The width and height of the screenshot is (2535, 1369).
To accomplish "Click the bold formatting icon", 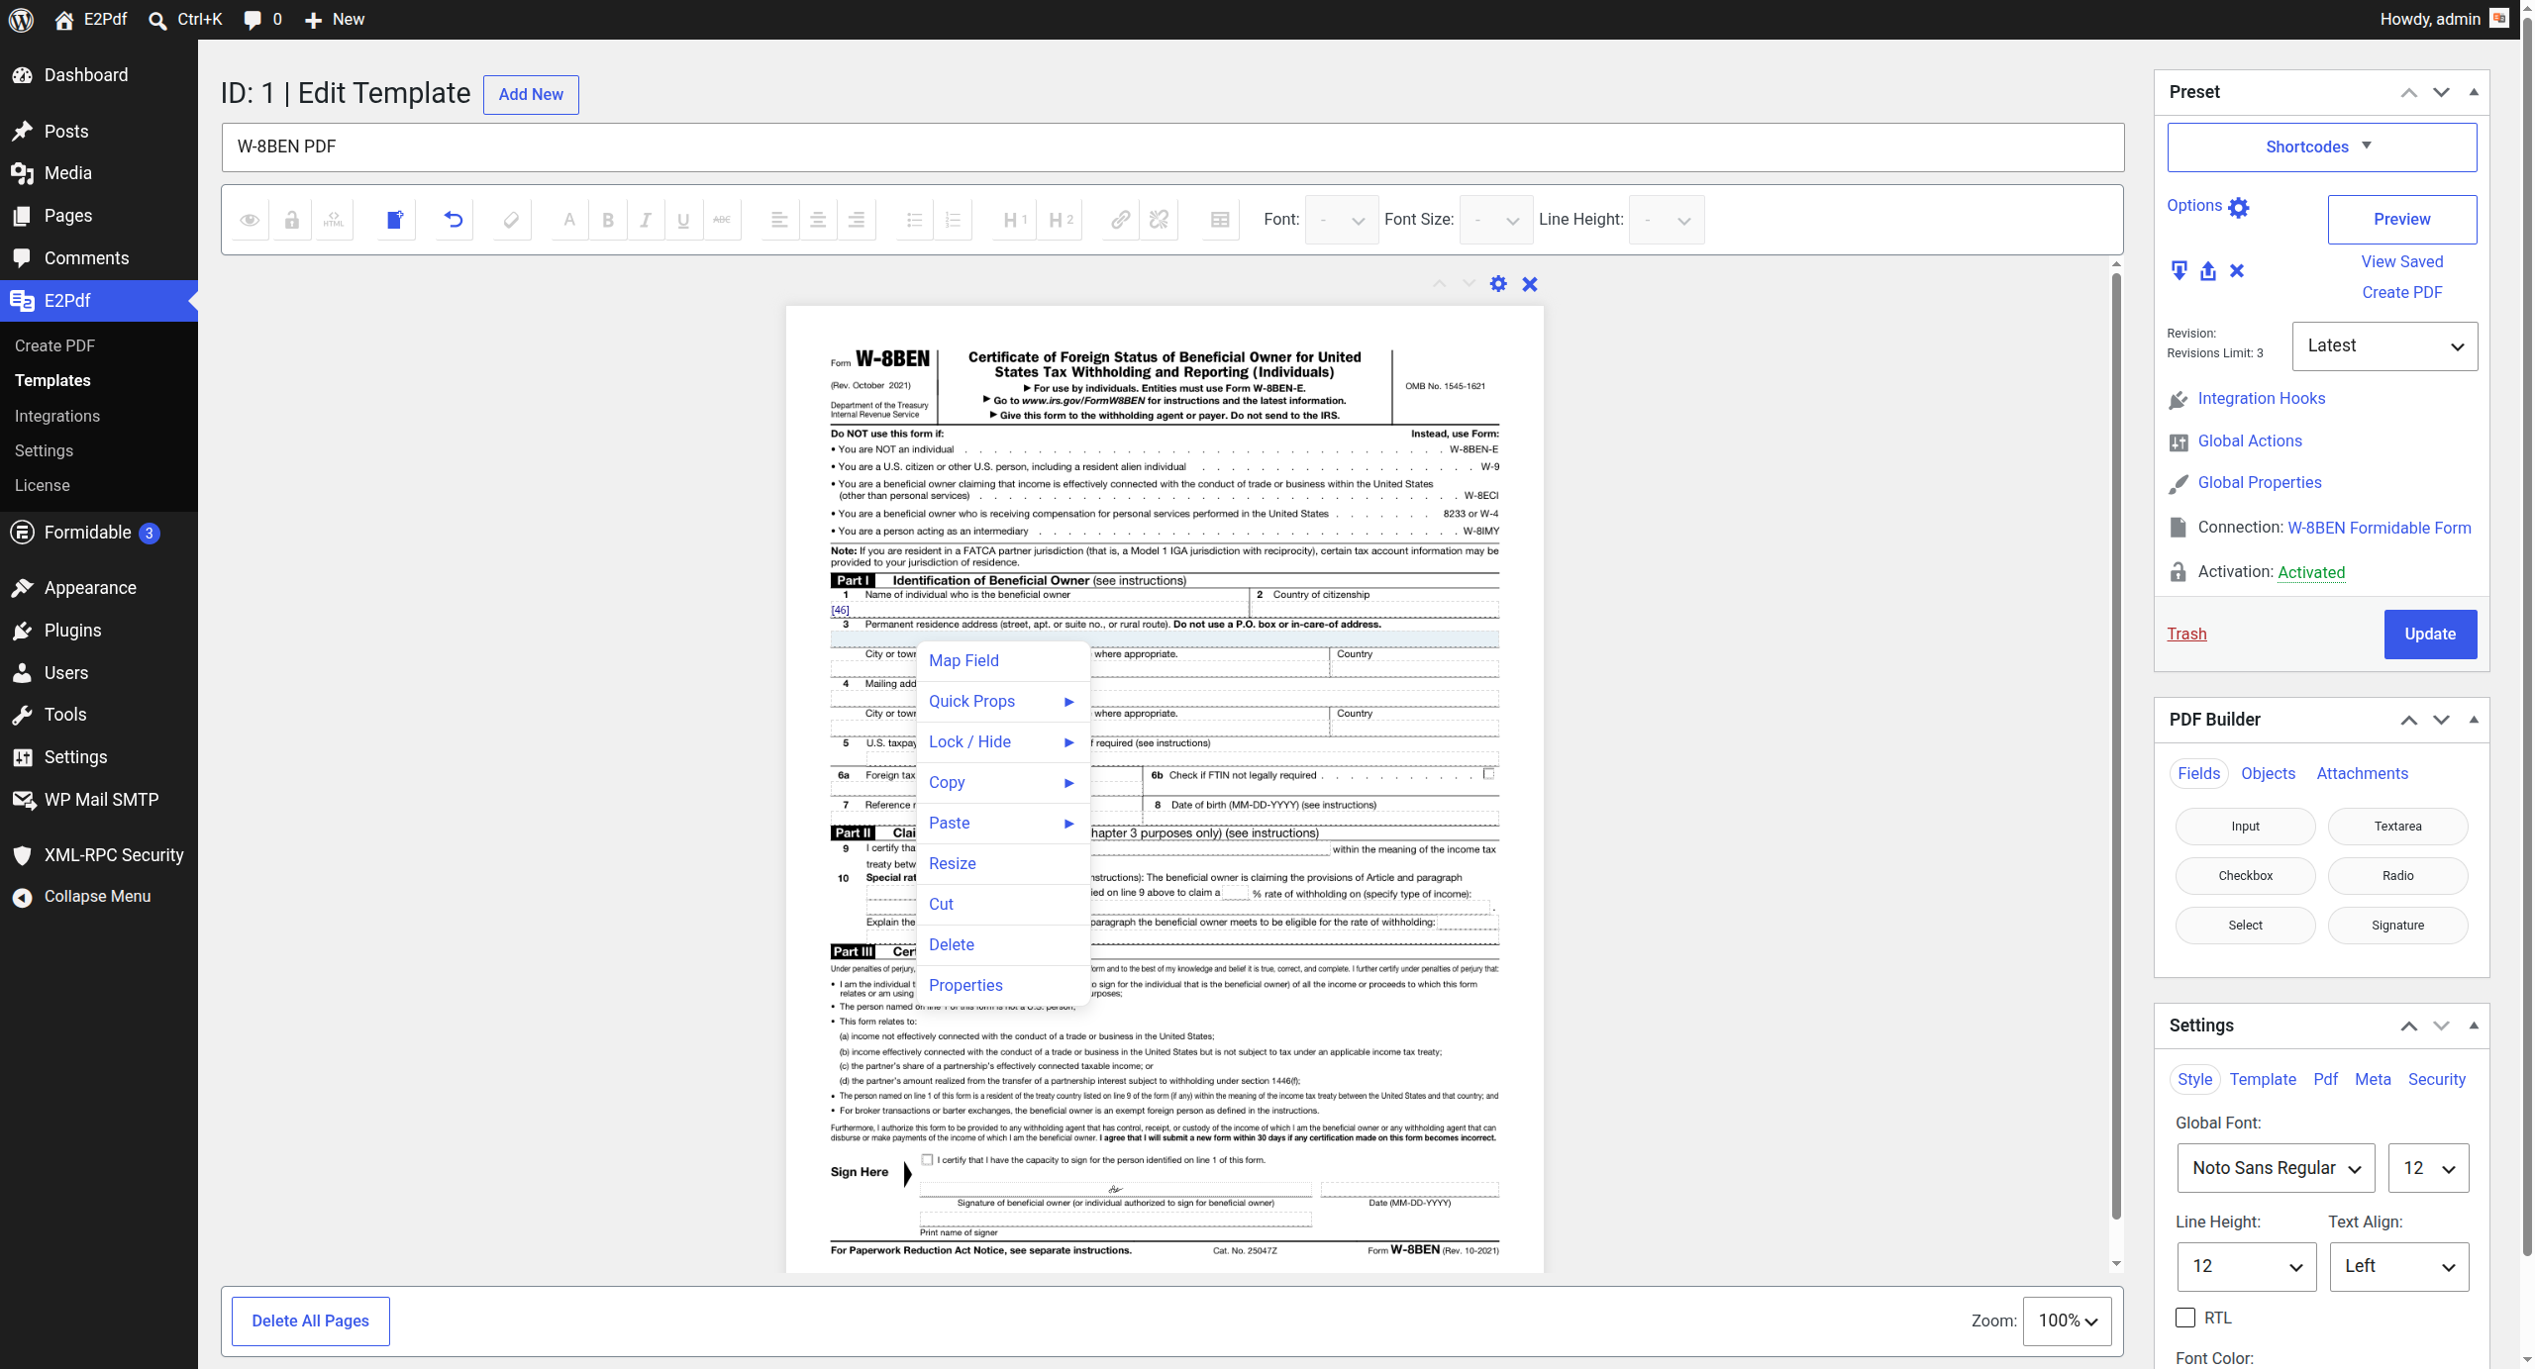I will click(608, 220).
